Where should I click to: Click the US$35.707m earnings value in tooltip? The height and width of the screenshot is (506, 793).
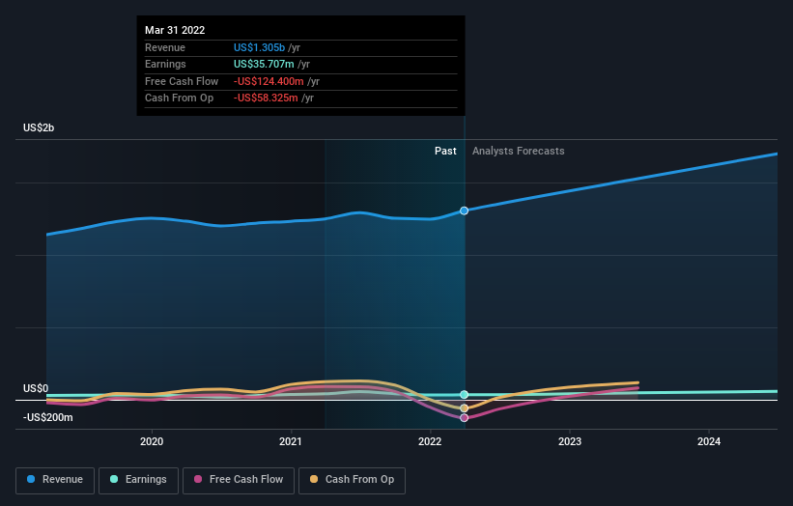264,64
